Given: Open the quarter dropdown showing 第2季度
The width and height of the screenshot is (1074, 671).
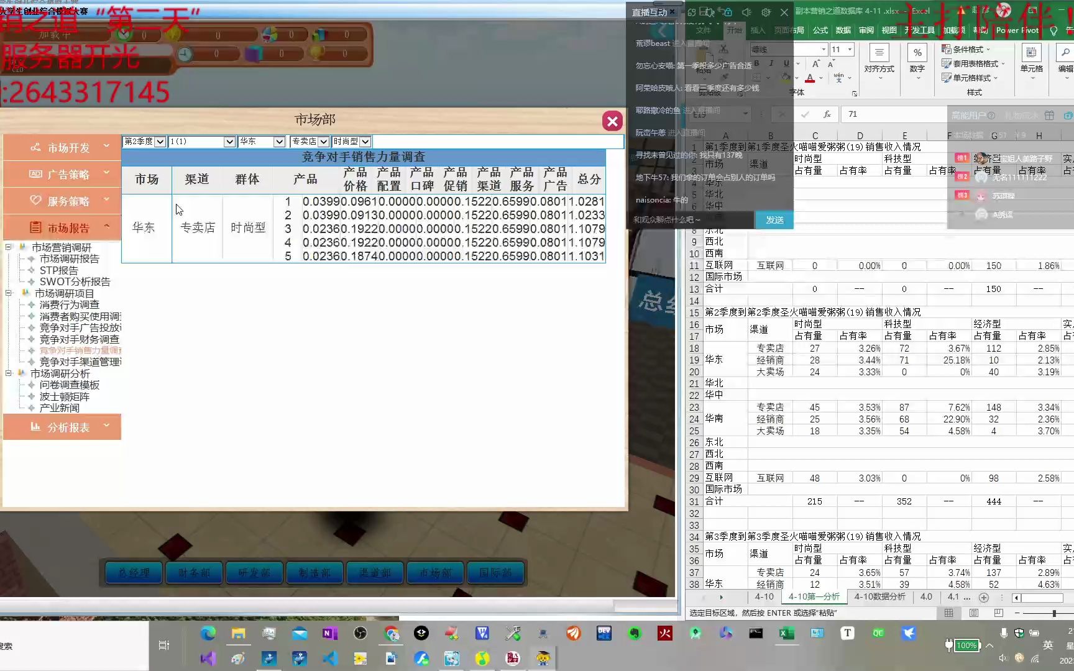Looking at the screenshot, I should (x=144, y=142).
